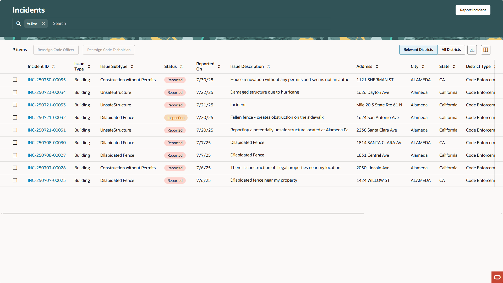Viewport: 503px width, 283px height.
Task: Open the column layout icon
Action: 485,50
